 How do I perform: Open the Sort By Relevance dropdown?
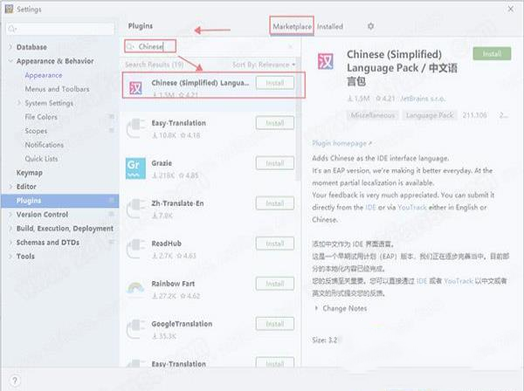coord(264,65)
